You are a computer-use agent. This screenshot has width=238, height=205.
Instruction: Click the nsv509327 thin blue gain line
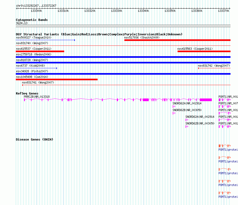point(45,40)
